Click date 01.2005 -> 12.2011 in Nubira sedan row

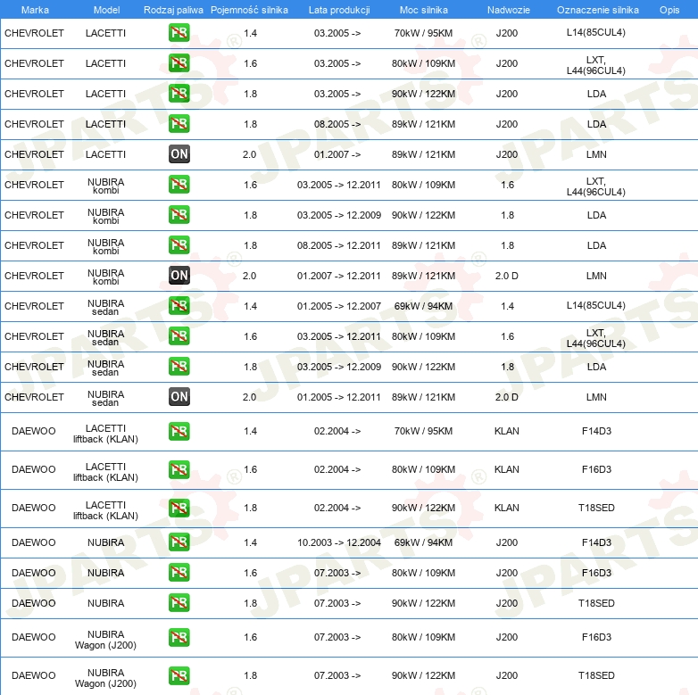pos(339,397)
